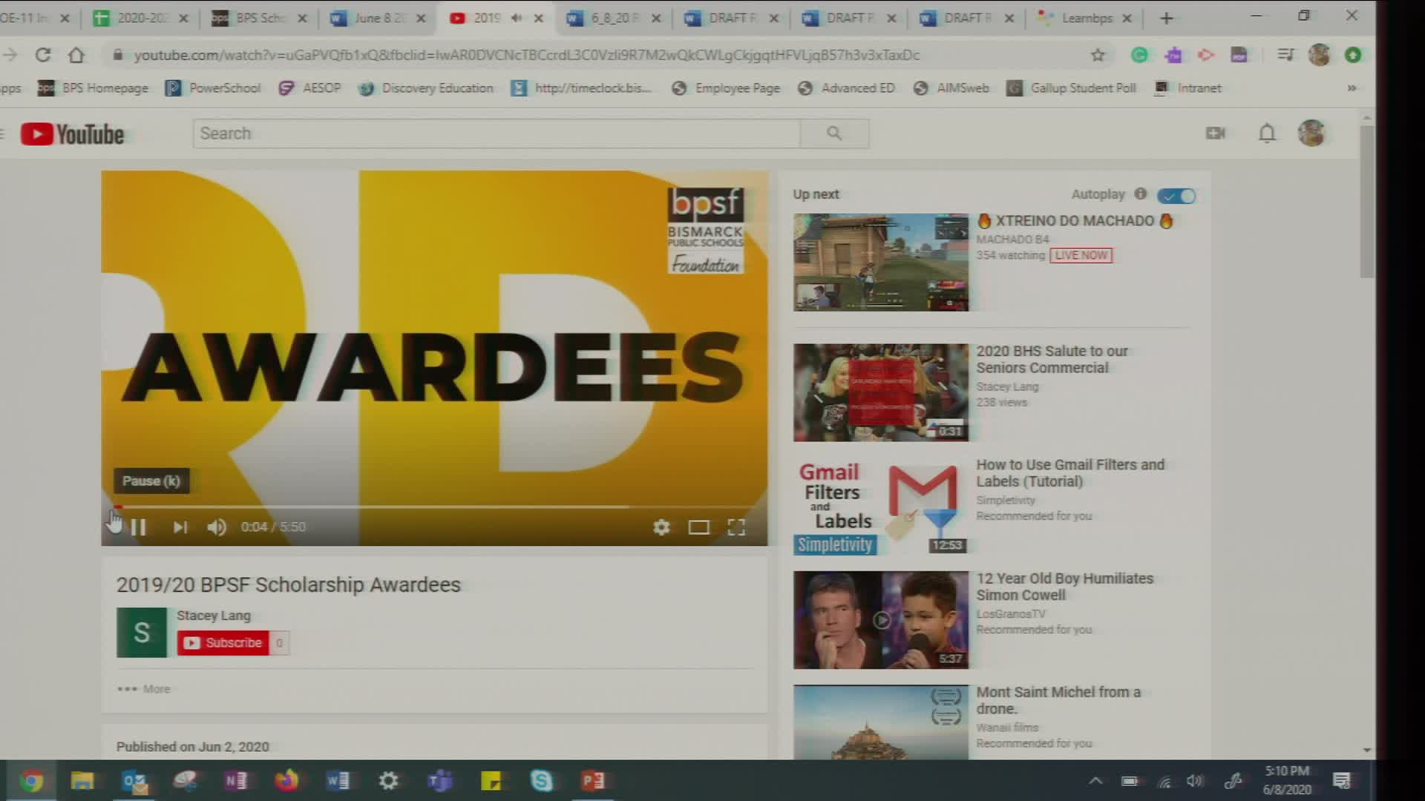Open the Chrome profile avatar
Viewport: 1425px width, 801px height.
click(1319, 55)
